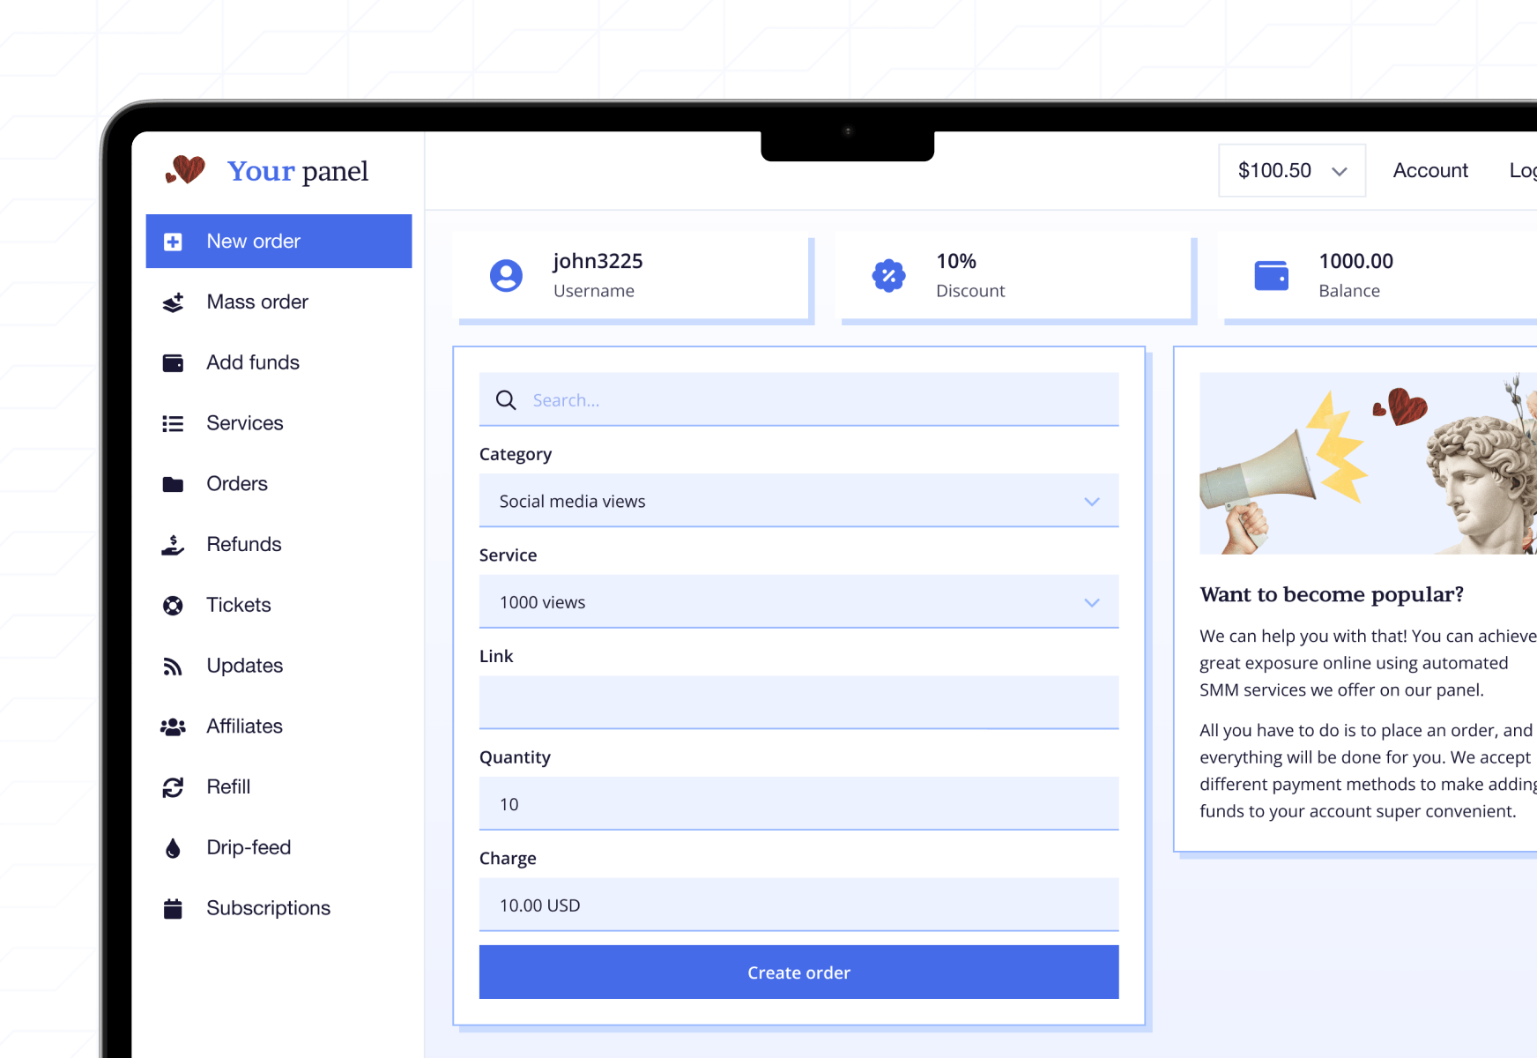Click the Refunds hand-with-dollar icon
Viewport: 1537px width, 1058px height.
173,545
